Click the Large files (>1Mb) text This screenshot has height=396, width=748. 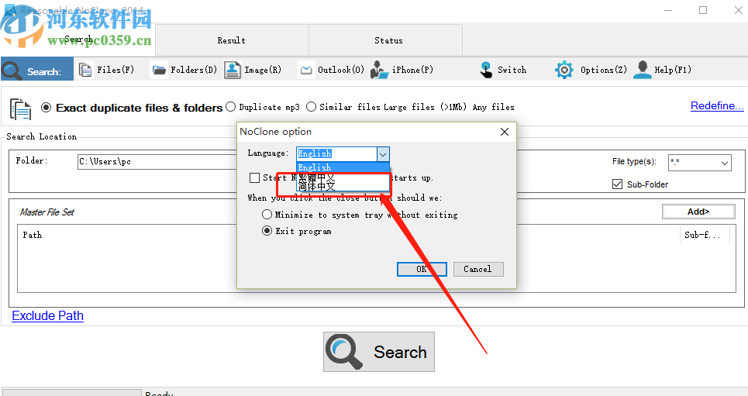tap(425, 107)
